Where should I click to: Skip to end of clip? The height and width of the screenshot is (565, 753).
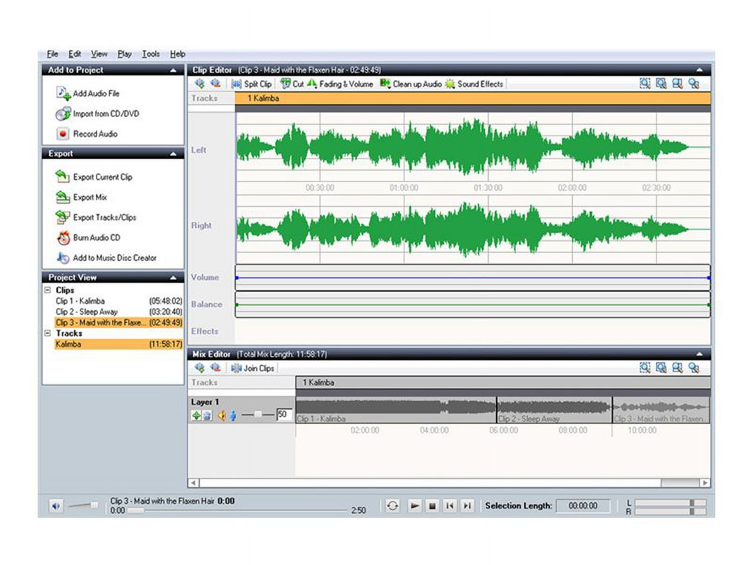(x=467, y=506)
